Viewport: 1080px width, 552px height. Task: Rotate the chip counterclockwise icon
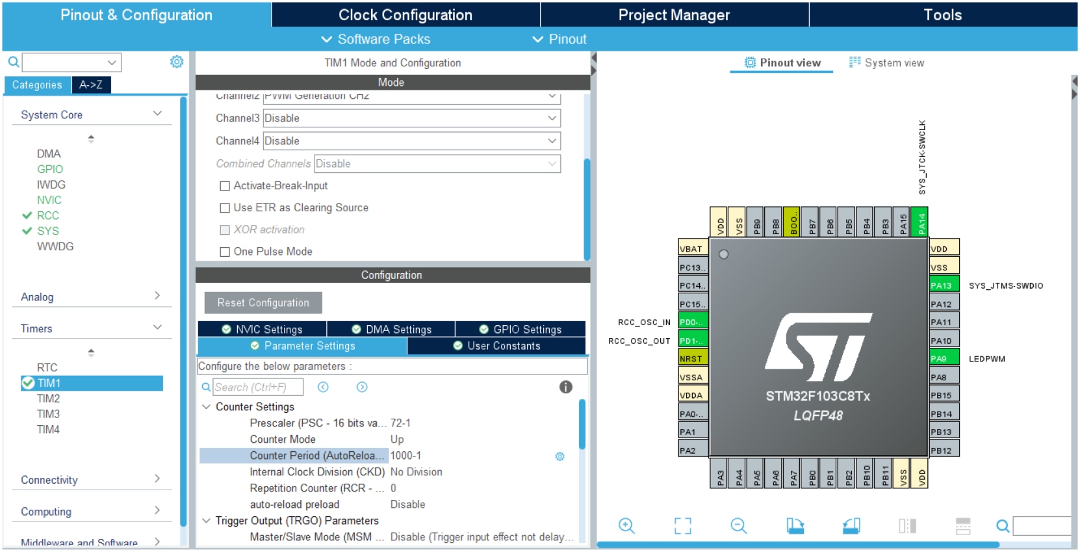(x=851, y=526)
